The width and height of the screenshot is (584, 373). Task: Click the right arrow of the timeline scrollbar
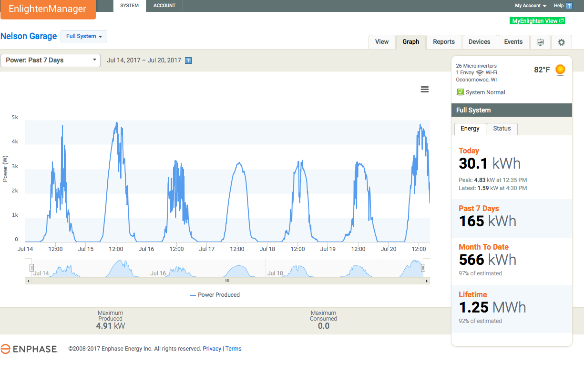(426, 281)
